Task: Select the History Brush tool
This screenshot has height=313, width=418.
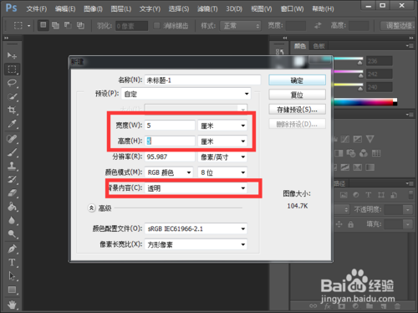Action: (x=12, y=179)
